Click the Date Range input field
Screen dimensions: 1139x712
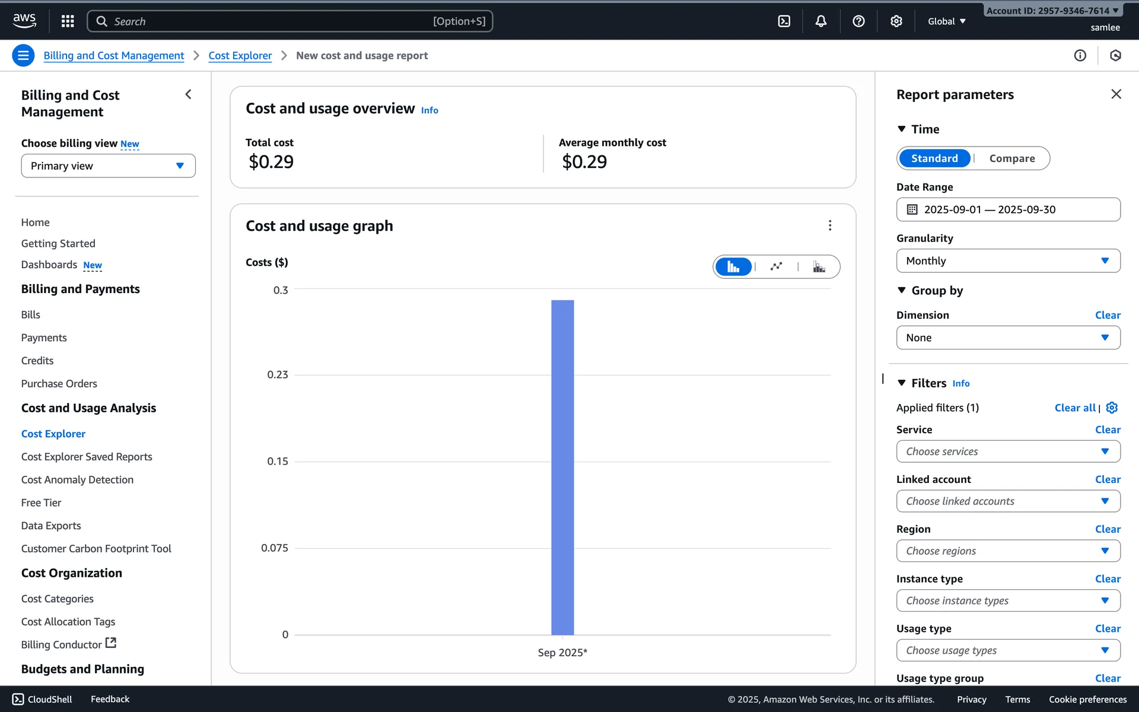[x=1008, y=209]
